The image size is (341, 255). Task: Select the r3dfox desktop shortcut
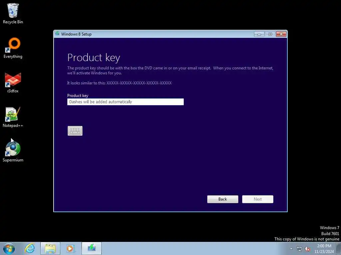point(13,83)
